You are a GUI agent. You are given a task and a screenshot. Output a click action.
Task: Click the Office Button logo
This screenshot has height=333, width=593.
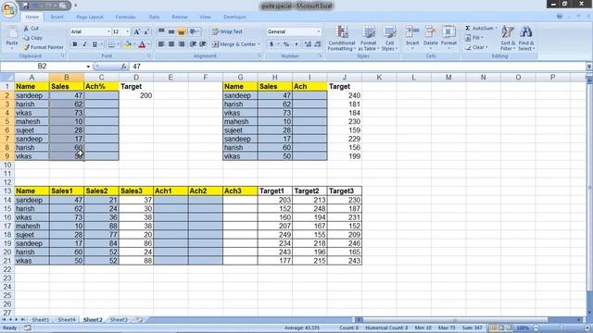pyautogui.click(x=8, y=9)
